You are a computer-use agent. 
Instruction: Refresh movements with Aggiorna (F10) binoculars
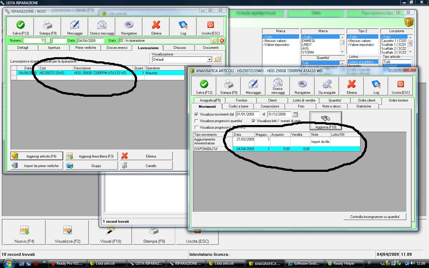tap(326, 121)
